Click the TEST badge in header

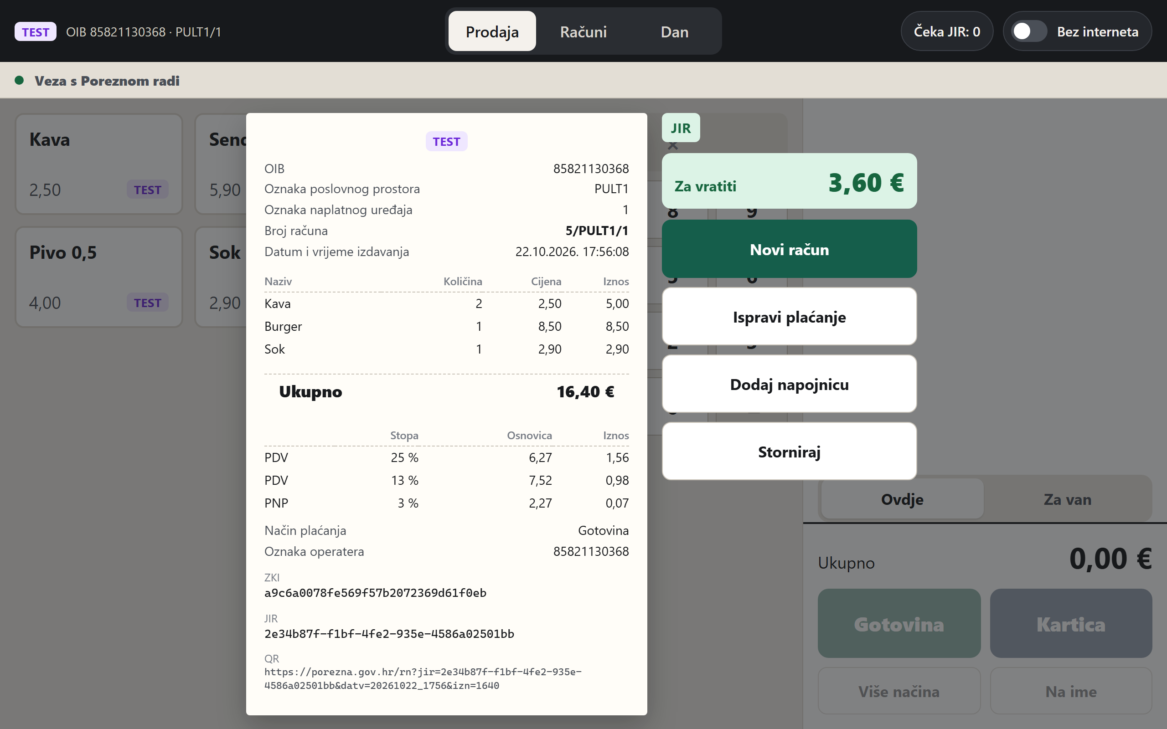click(x=35, y=32)
